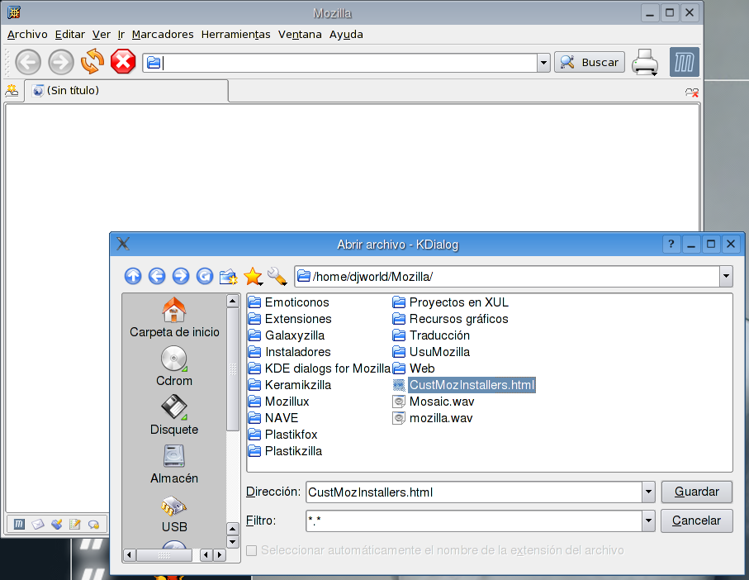Expand the /home/djworld/Mozilla/ path dropdown
The image size is (749, 580).
point(726,276)
